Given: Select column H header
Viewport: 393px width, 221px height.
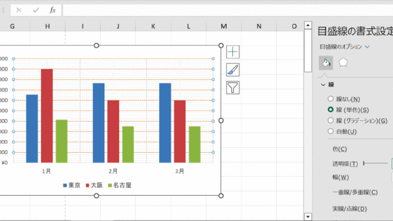Looking at the screenshot, I should click(48, 26).
